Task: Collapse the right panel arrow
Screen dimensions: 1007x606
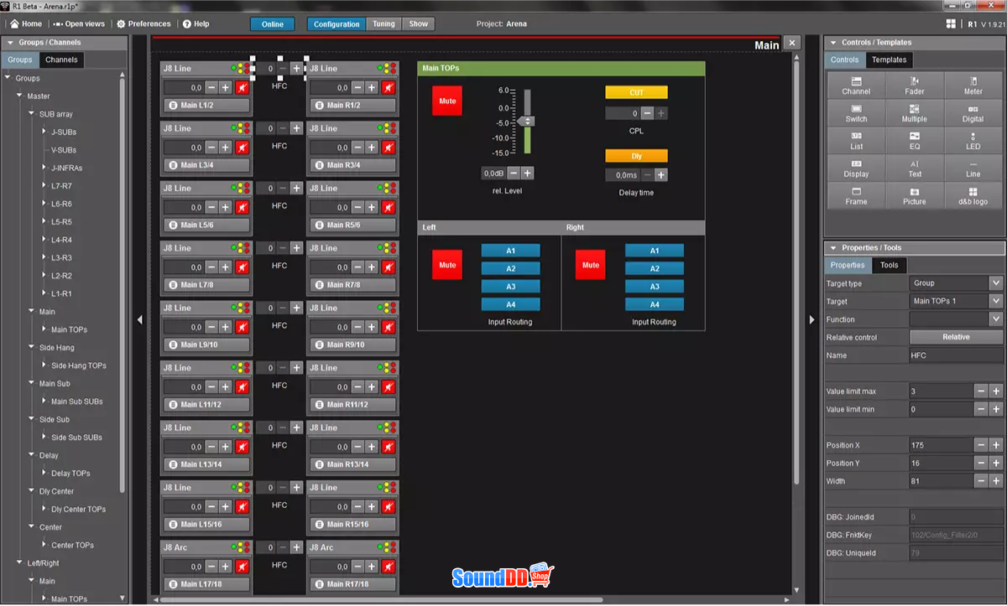Action: click(811, 319)
